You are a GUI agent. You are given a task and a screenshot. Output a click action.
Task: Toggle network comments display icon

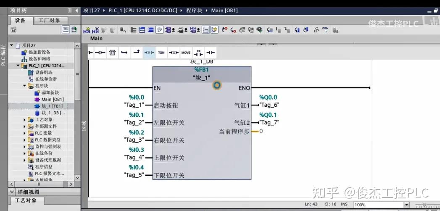[206, 30]
